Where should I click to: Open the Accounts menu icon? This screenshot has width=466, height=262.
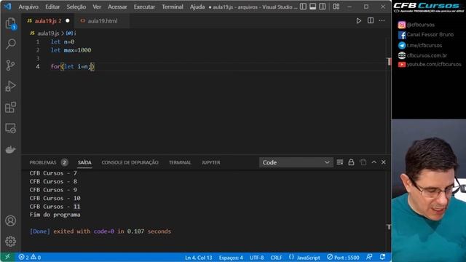[x=11, y=221]
